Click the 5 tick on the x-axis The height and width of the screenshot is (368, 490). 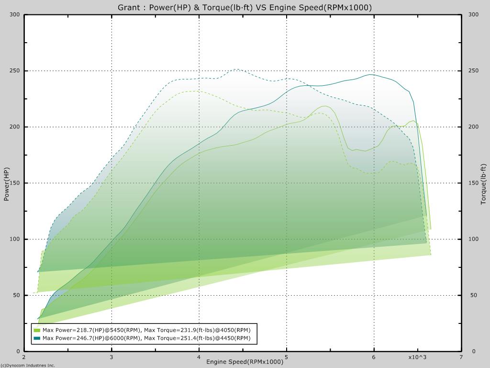(286, 357)
